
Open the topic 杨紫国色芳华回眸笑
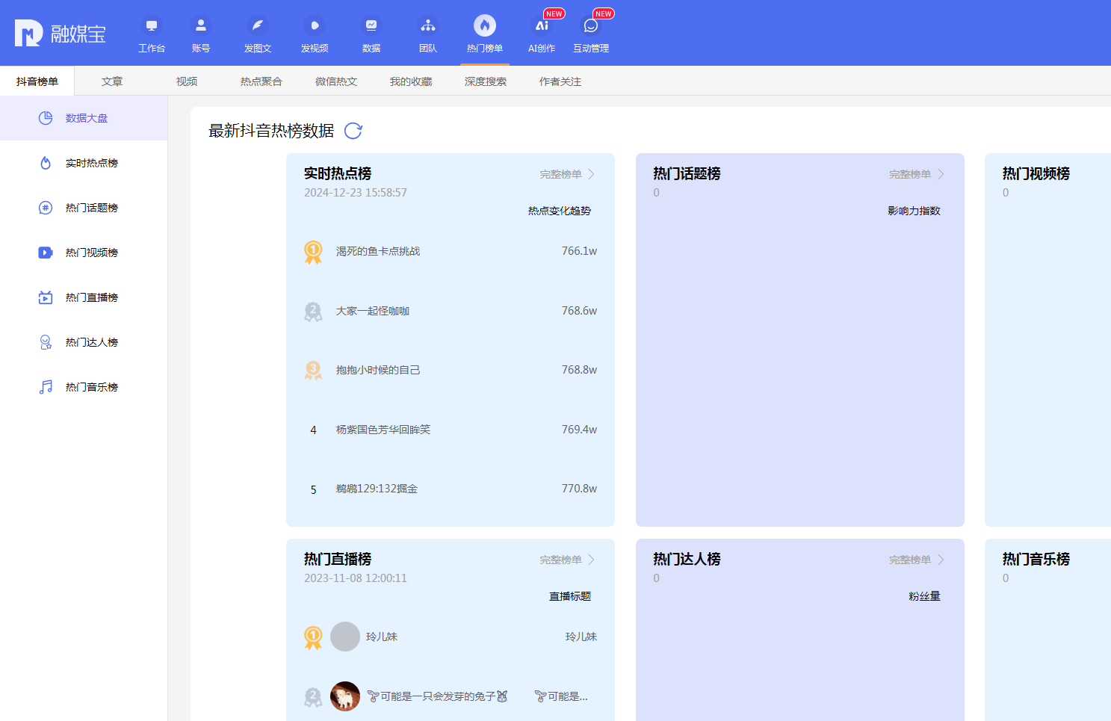tap(383, 430)
